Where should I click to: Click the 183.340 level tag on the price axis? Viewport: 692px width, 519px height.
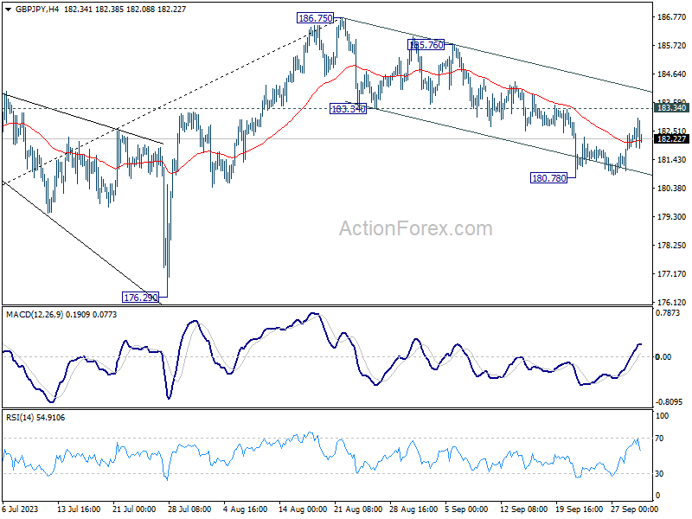point(672,108)
